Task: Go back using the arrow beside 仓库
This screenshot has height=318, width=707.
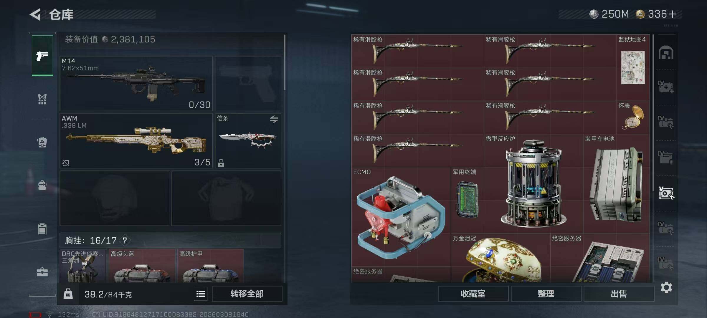Action: [35, 14]
